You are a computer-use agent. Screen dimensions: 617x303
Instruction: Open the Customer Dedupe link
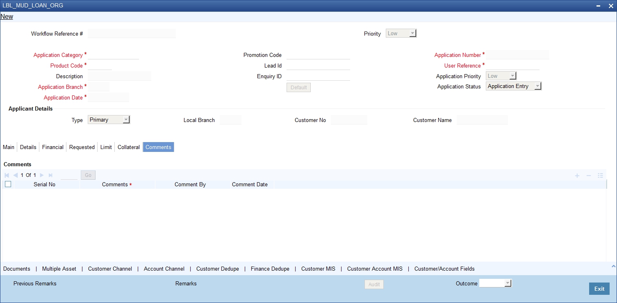[218, 269]
